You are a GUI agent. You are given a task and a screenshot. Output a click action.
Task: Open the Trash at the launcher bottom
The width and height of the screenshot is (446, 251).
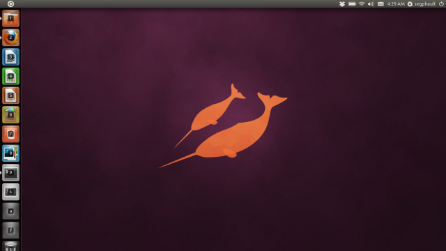coord(11,246)
